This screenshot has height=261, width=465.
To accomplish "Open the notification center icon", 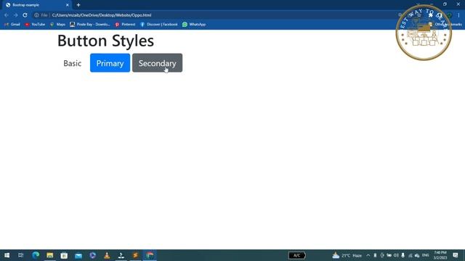I will coord(456,255).
